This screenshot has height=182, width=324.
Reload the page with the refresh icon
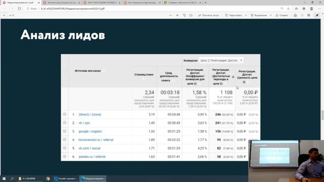click(x=19, y=9)
